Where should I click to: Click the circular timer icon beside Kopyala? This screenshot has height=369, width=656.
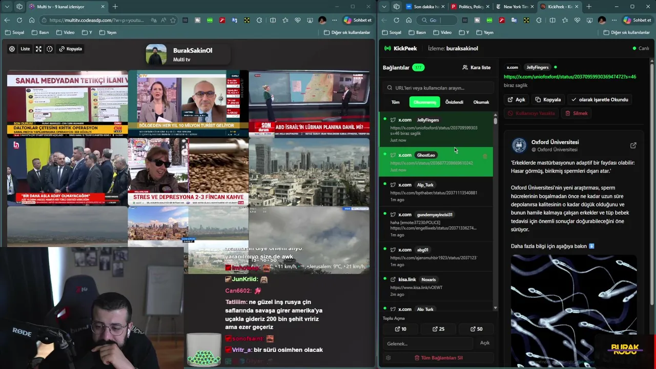coord(50,49)
